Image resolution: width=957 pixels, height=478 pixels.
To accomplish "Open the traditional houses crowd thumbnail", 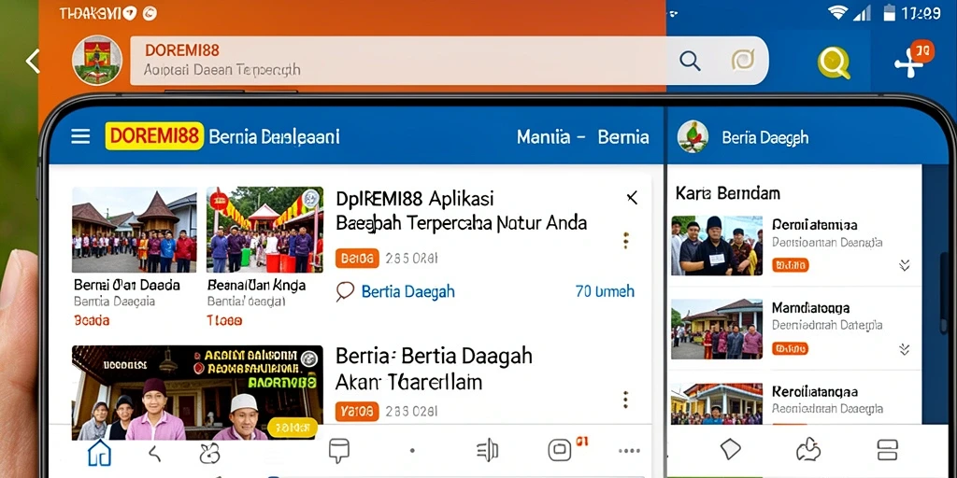I will pos(135,230).
